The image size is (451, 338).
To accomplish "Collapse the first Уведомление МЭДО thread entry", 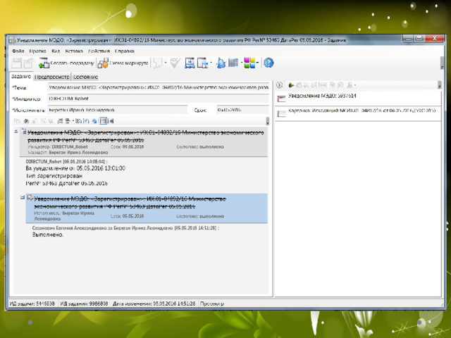I will 17,132.
